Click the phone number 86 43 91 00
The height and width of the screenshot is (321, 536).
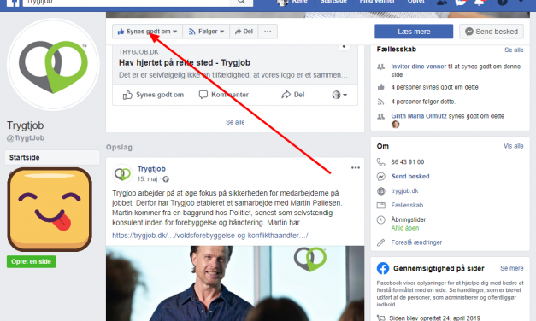408,162
